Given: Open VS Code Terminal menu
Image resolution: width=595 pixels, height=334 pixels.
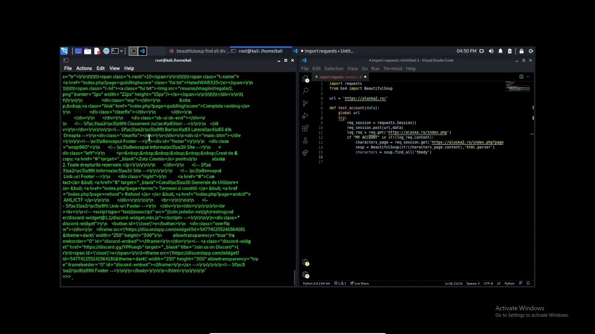Looking at the screenshot, I should click(392, 69).
